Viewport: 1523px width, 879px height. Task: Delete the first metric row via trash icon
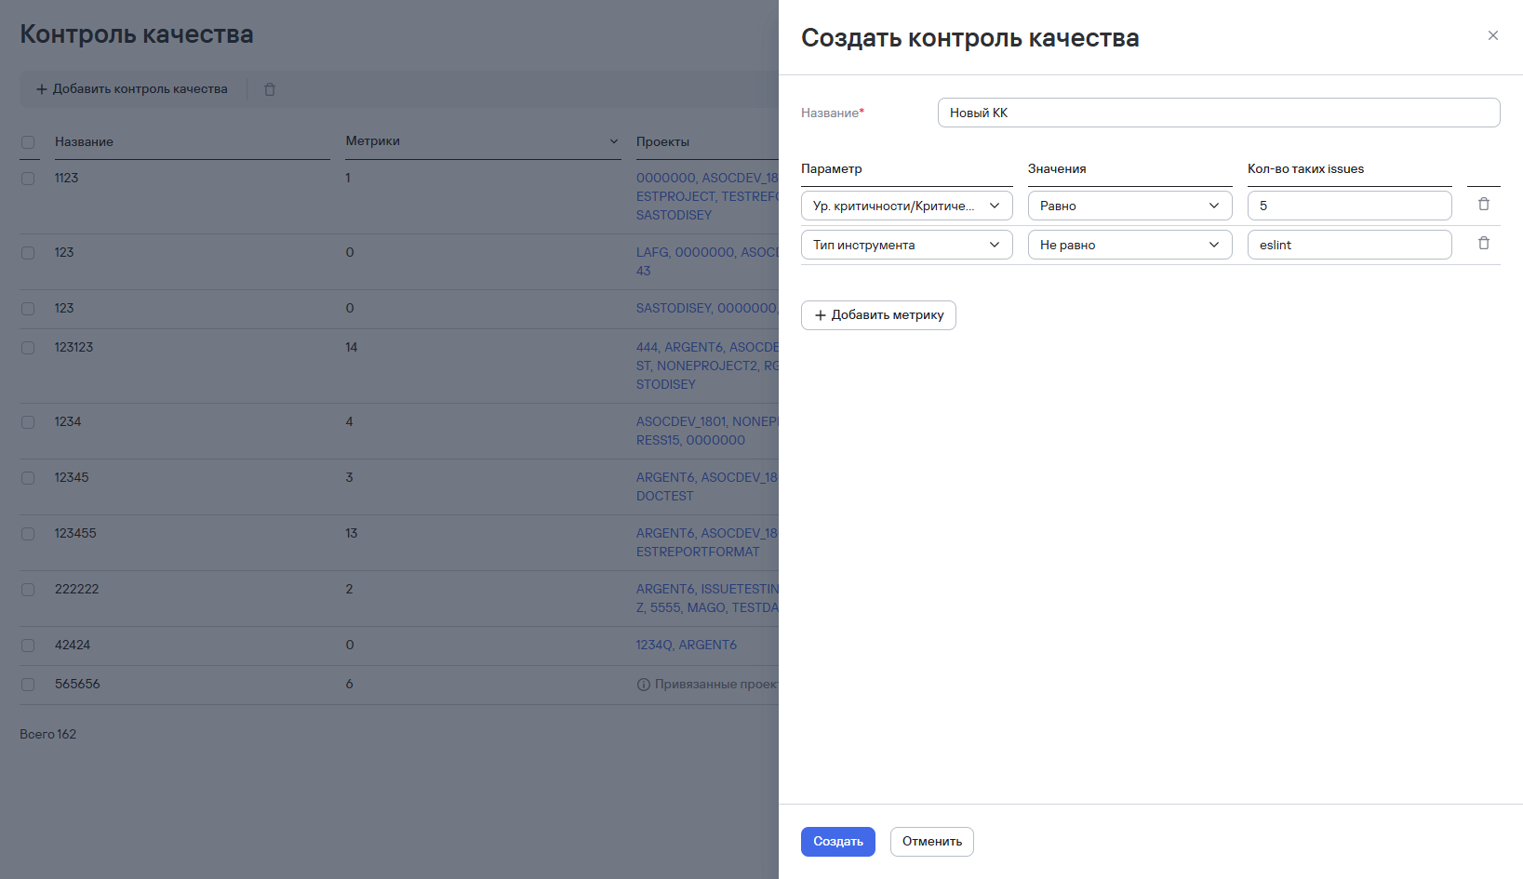(x=1484, y=205)
